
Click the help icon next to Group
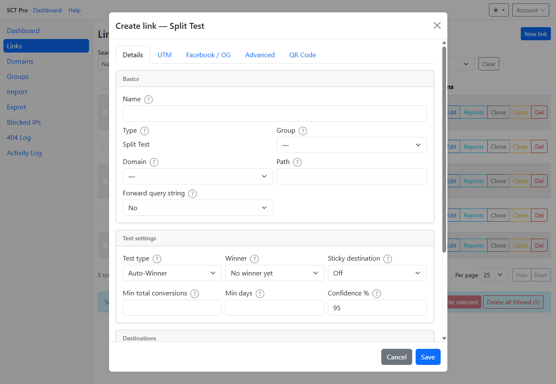[x=303, y=131]
